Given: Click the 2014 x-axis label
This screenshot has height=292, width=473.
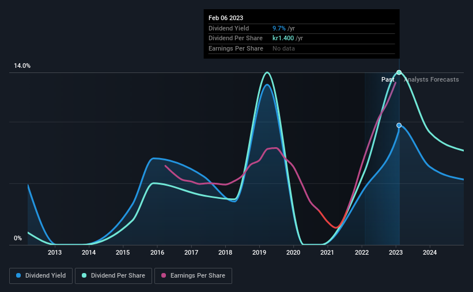Looking at the screenshot, I should (x=89, y=252).
